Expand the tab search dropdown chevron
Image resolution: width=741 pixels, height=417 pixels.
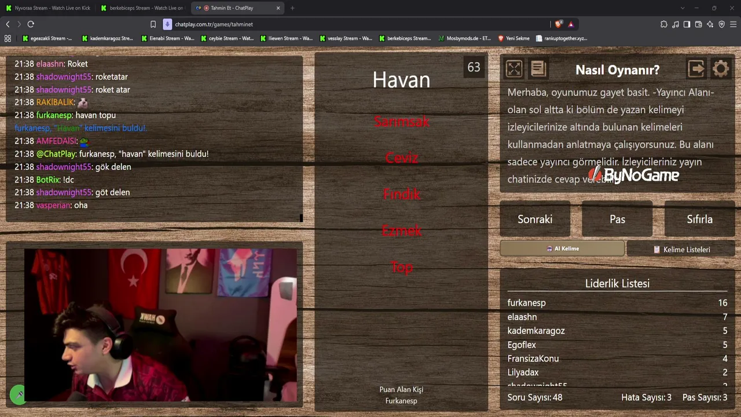[683, 8]
